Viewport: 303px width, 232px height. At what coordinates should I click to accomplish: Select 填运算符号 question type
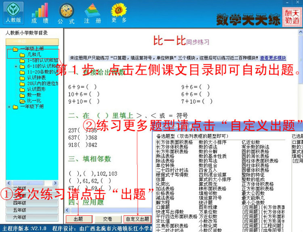(x=210, y=198)
